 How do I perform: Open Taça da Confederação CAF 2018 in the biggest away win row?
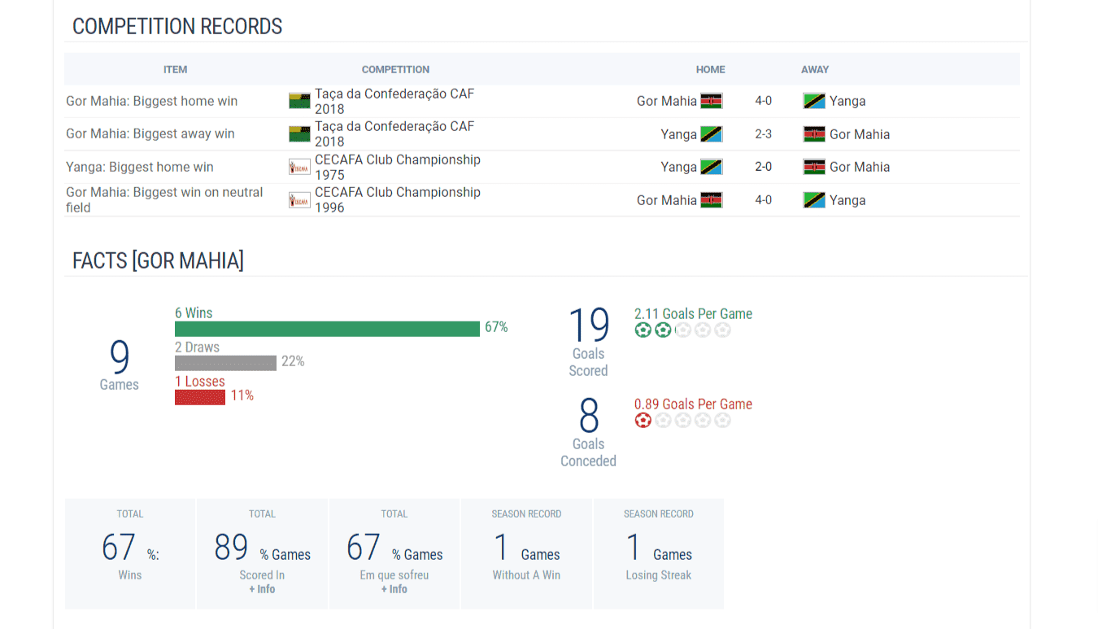point(394,134)
